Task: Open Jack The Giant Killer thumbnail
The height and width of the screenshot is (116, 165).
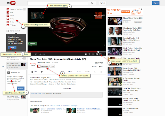Action: (115, 91)
